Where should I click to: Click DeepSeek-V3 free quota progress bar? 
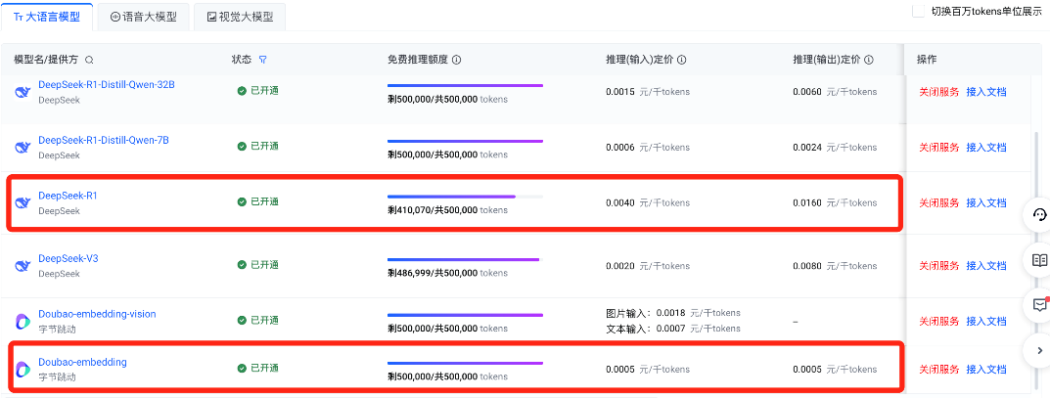(465, 259)
